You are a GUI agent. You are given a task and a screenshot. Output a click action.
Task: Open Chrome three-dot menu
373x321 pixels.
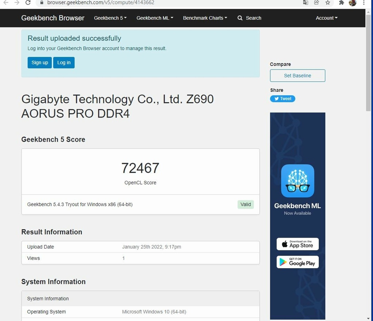(x=364, y=3)
